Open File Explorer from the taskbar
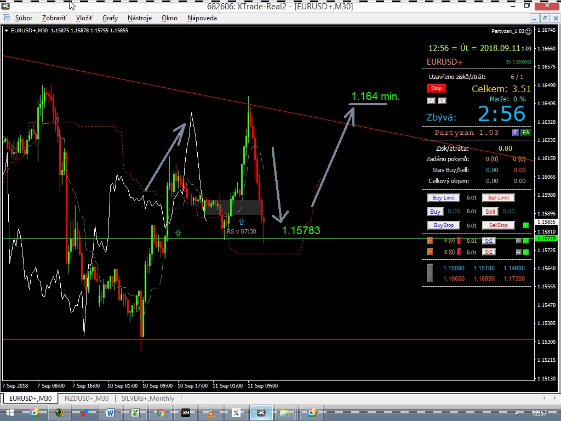 pos(284,413)
